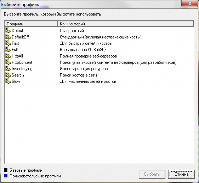Choose the Full profile name
This screenshot has height=183, width=199.
15,50
